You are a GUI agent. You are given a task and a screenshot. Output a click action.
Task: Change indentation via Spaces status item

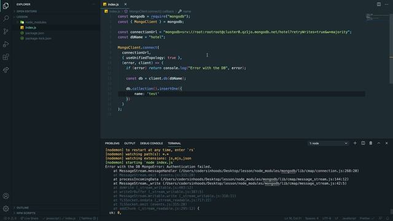click(312, 219)
